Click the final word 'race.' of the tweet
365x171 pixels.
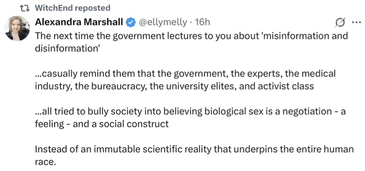tap(45, 161)
